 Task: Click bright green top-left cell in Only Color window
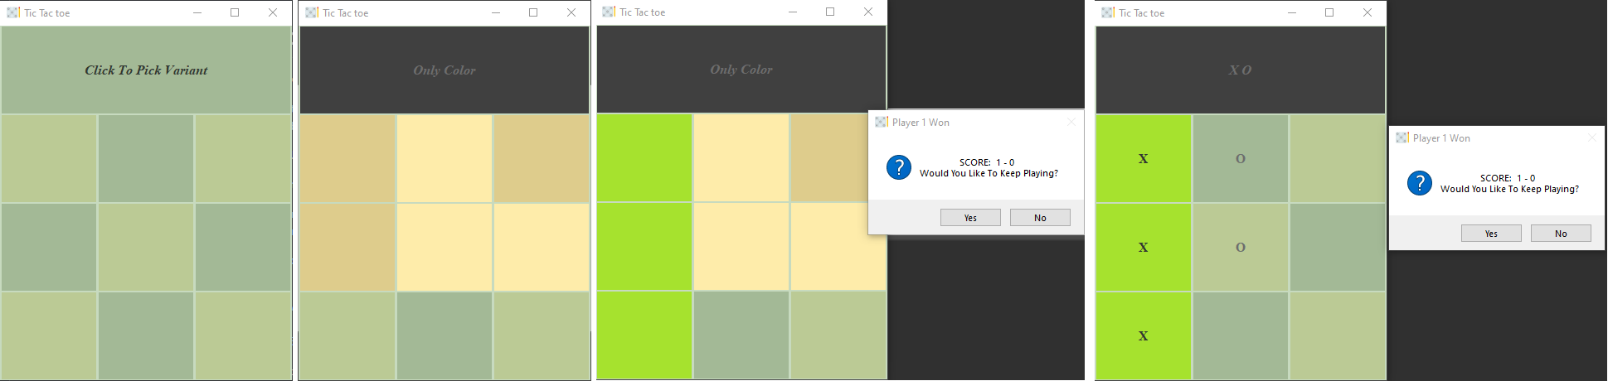644,157
